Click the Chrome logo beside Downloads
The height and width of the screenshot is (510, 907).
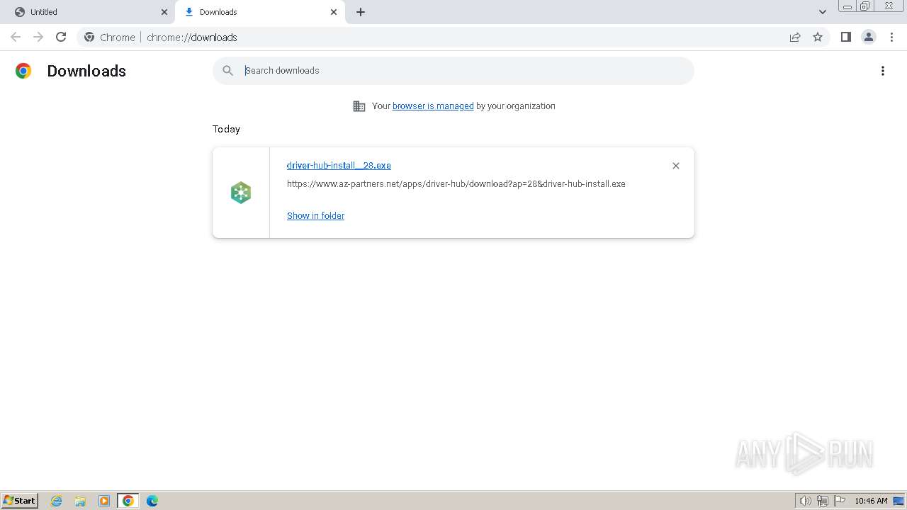[23, 71]
